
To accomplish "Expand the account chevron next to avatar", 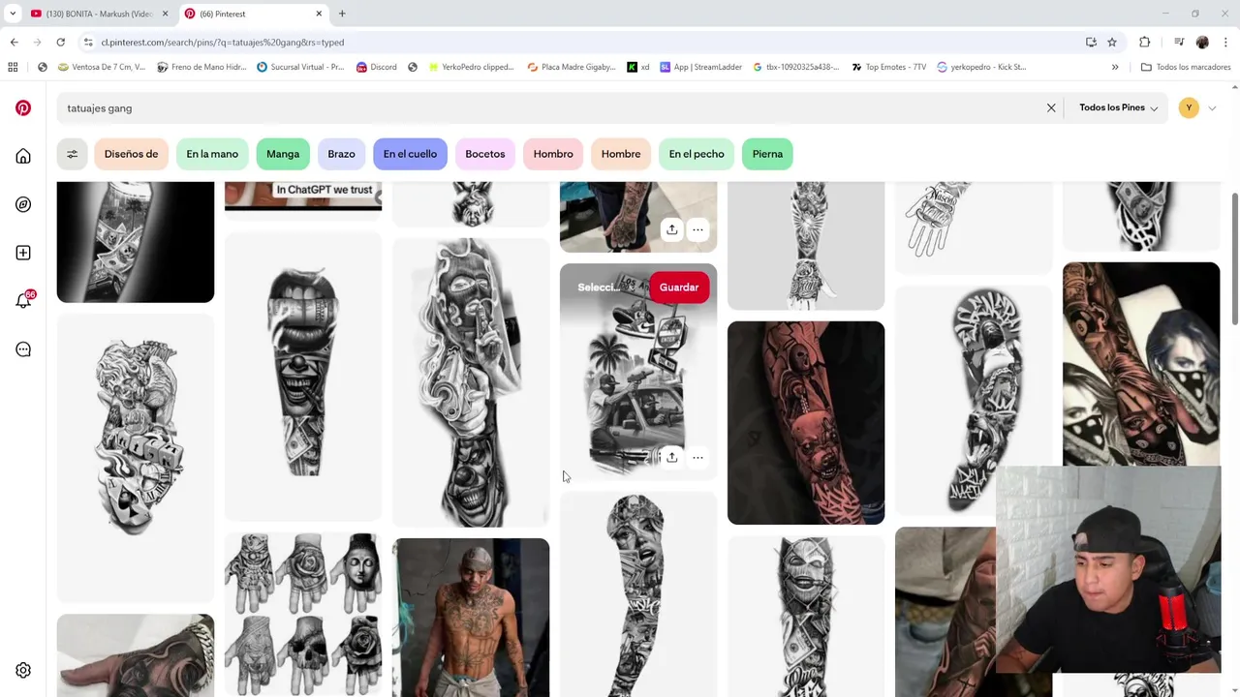I will (1212, 108).
